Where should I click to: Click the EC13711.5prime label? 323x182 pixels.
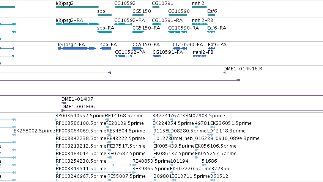pyautogui.click(x=191, y=176)
